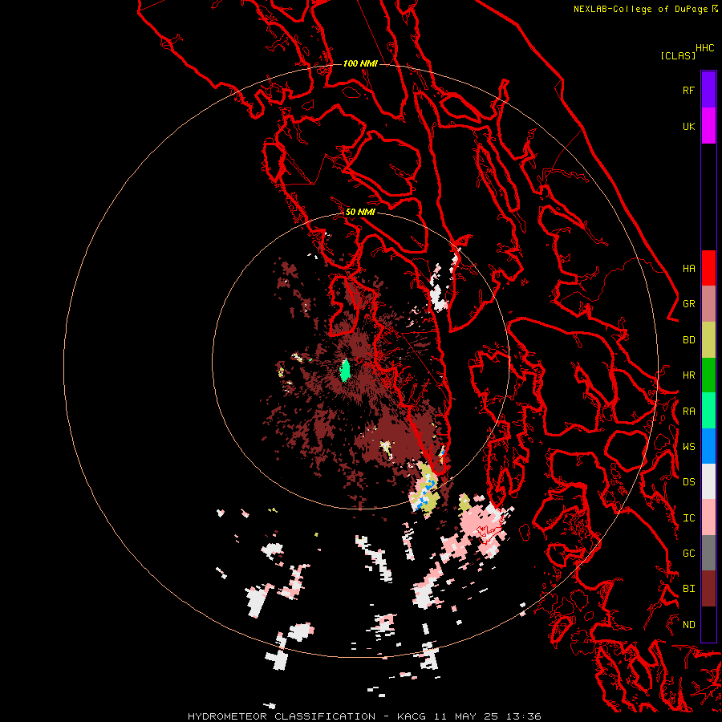722x722 pixels.
Task: Click the blue WS wet snow swatch
Action: click(708, 446)
